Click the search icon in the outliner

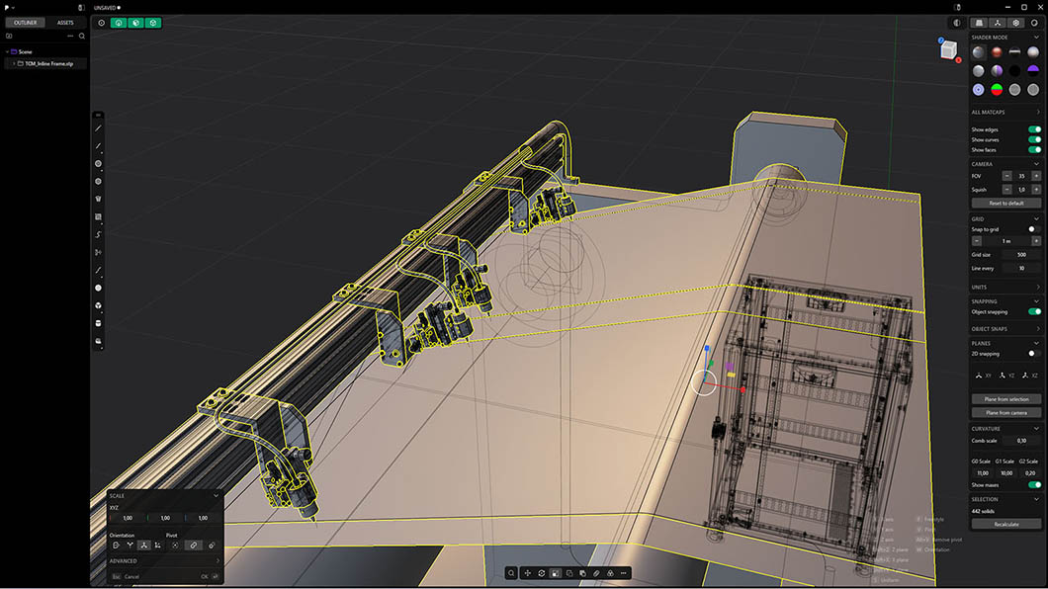(82, 36)
